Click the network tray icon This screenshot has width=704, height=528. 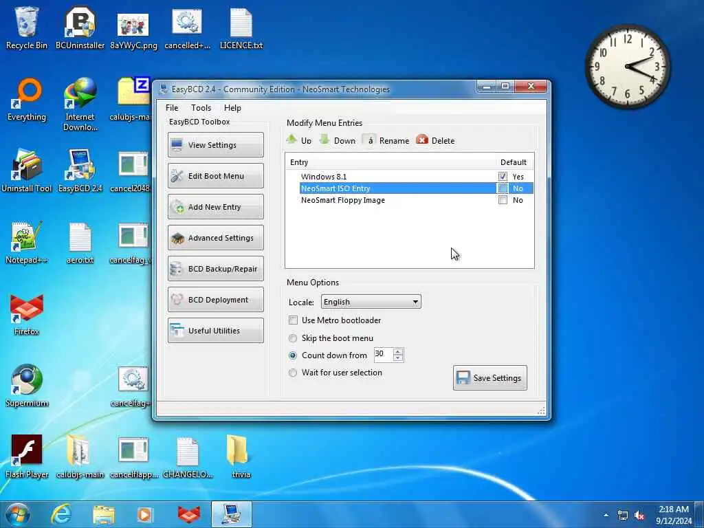623,515
